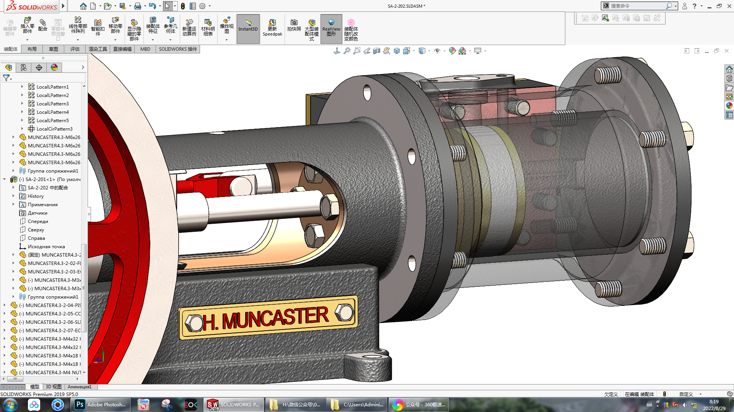Toggle Instant3D mode
This screenshot has width=734, height=412.
click(248, 29)
